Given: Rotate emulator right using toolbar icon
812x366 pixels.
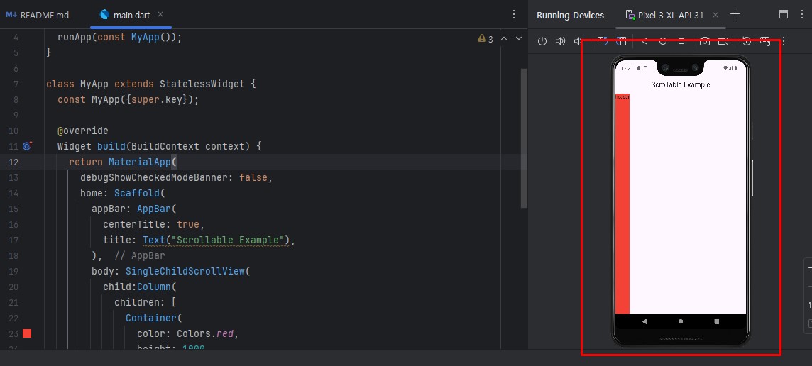Looking at the screenshot, I should click(621, 41).
